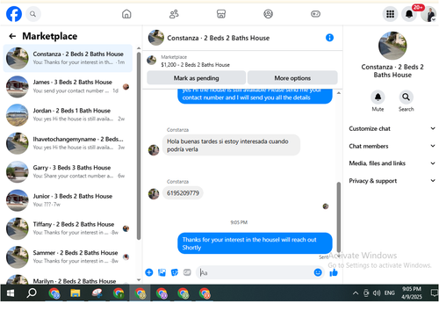Send a thumbs up like
Viewport: 439px width, 325px height.
point(334,272)
